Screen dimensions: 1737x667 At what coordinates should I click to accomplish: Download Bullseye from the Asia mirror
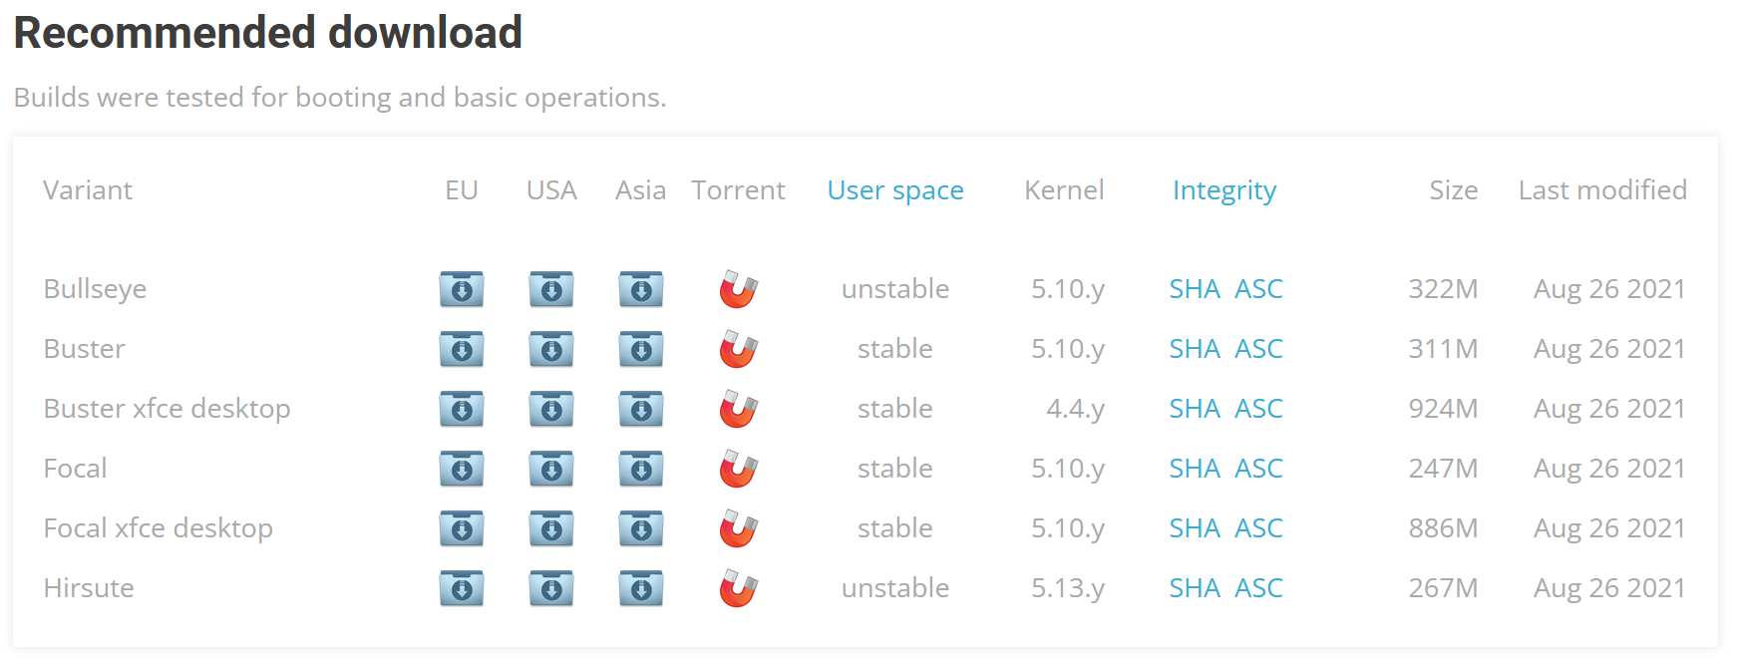click(641, 289)
